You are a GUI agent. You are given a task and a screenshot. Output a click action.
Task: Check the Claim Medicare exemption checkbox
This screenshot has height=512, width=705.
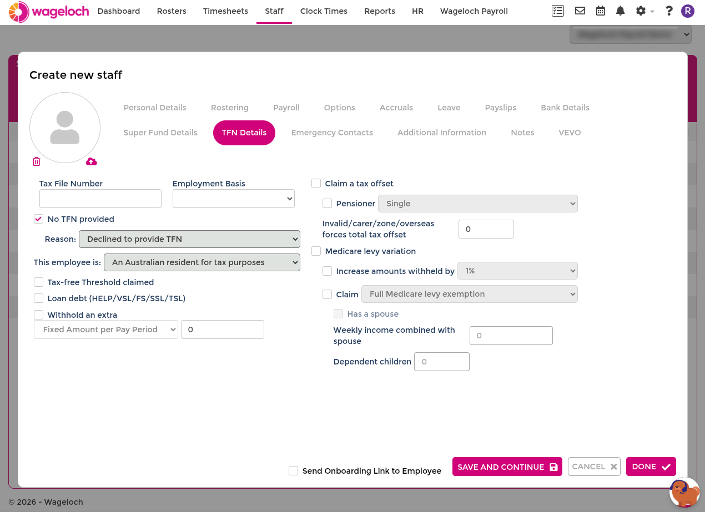pyautogui.click(x=327, y=295)
